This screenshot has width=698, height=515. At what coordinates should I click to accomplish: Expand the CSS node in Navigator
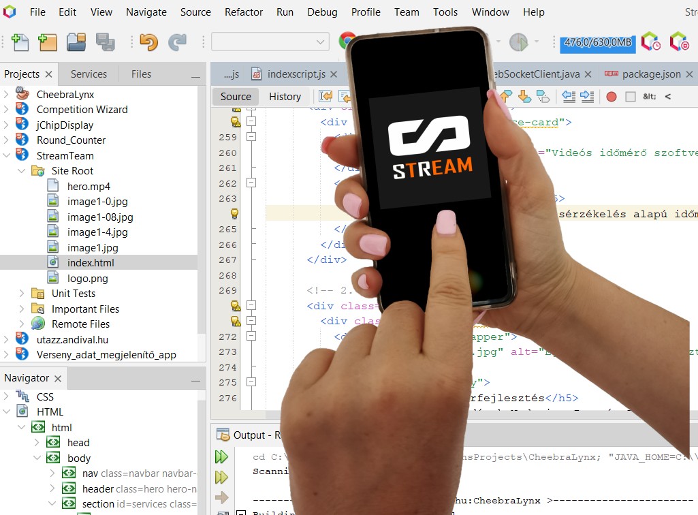tap(7, 396)
